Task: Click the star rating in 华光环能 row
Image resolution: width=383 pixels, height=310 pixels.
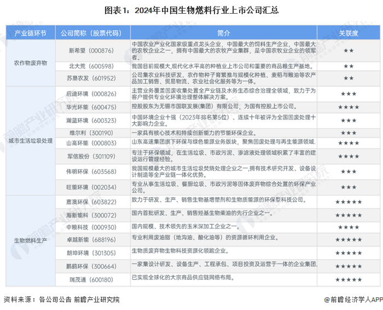Action: 349,107
